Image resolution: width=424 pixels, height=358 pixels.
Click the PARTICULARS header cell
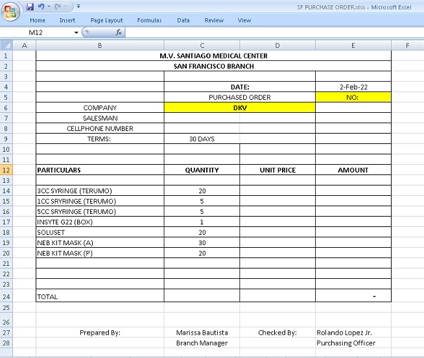(100, 170)
